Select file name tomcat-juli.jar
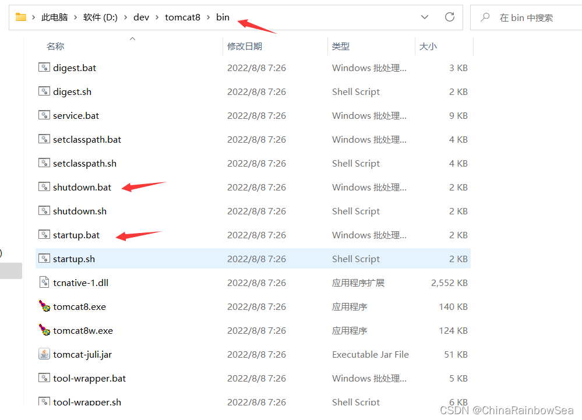 (82, 355)
